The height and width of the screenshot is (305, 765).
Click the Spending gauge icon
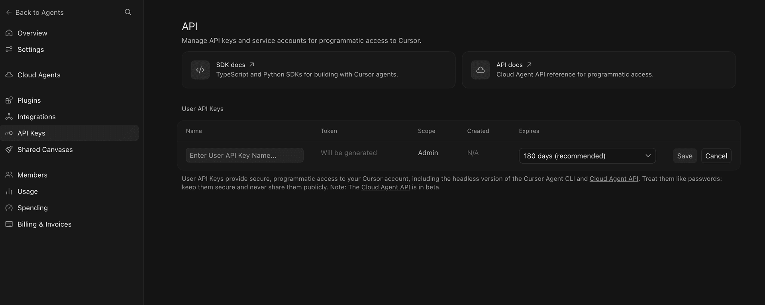coord(9,208)
